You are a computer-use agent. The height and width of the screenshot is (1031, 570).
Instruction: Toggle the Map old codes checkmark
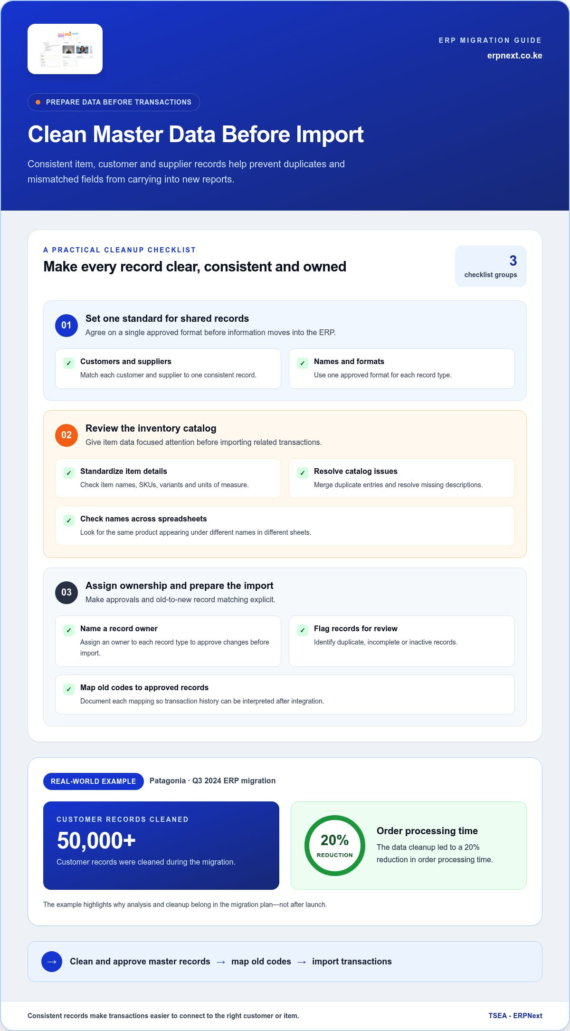pyautogui.click(x=69, y=689)
